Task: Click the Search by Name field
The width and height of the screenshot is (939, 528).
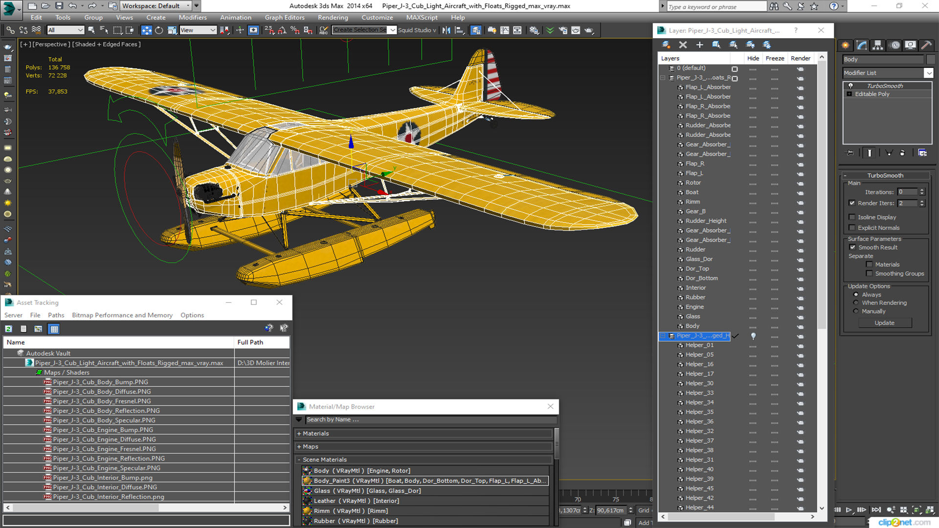Action: pyautogui.click(x=430, y=420)
